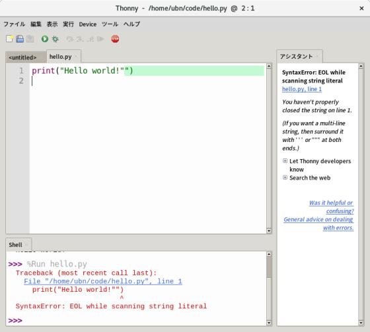Click the last Shell >>> prompt
Viewport: 370px width, 332px height.
tap(15, 321)
